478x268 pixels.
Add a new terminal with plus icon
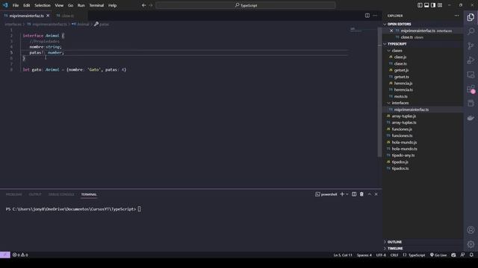[342, 194]
